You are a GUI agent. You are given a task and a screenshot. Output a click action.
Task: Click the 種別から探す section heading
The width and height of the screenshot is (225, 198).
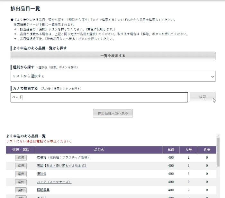point(24,67)
